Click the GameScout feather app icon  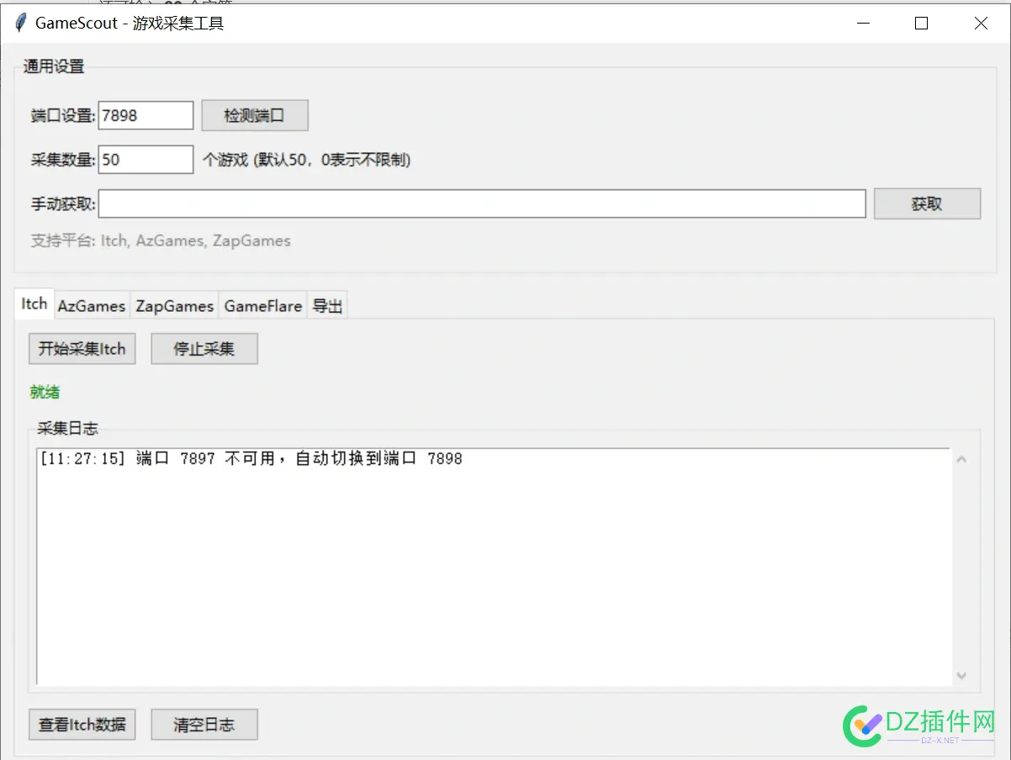click(21, 23)
